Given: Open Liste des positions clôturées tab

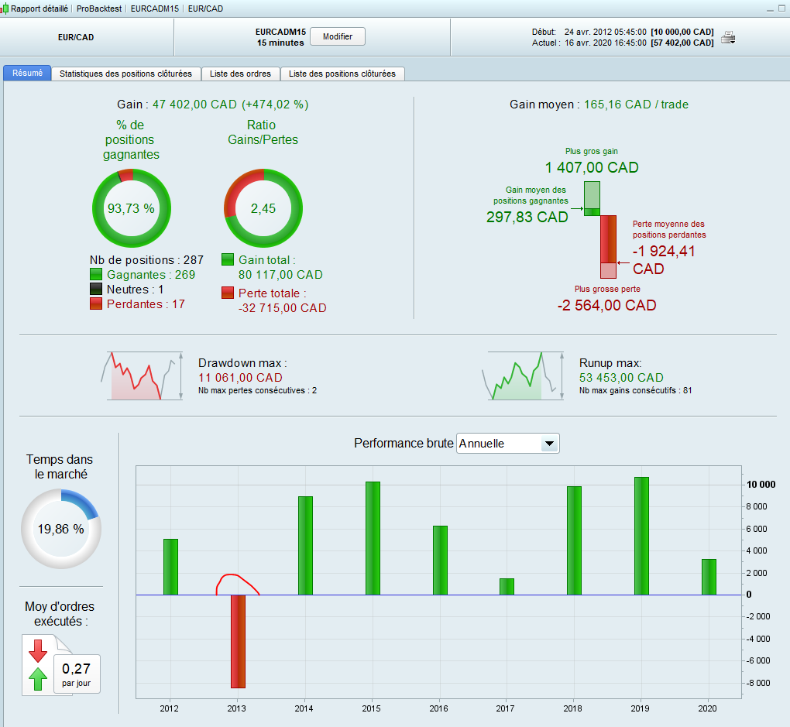Looking at the screenshot, I should (x=342, y=74).
